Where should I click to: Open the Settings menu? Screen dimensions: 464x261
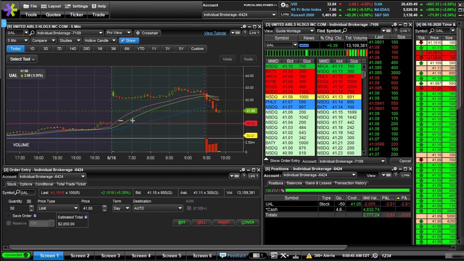pyautogui.click(x=76, y=6)
